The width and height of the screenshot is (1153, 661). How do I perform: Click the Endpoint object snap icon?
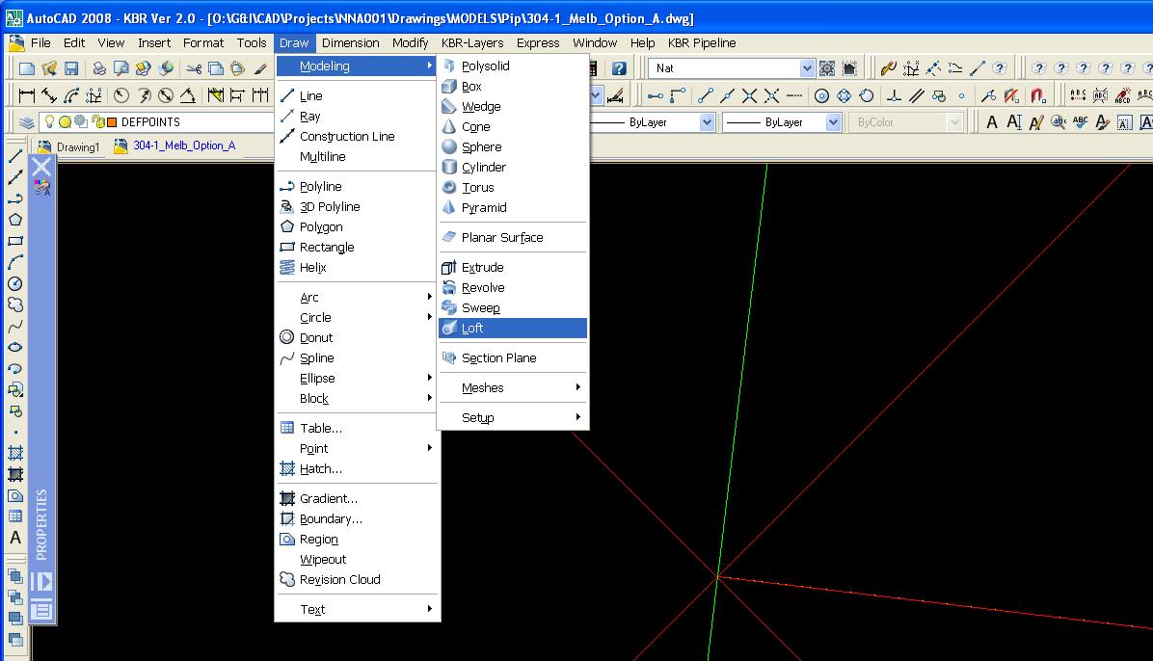tap(705, 95)
